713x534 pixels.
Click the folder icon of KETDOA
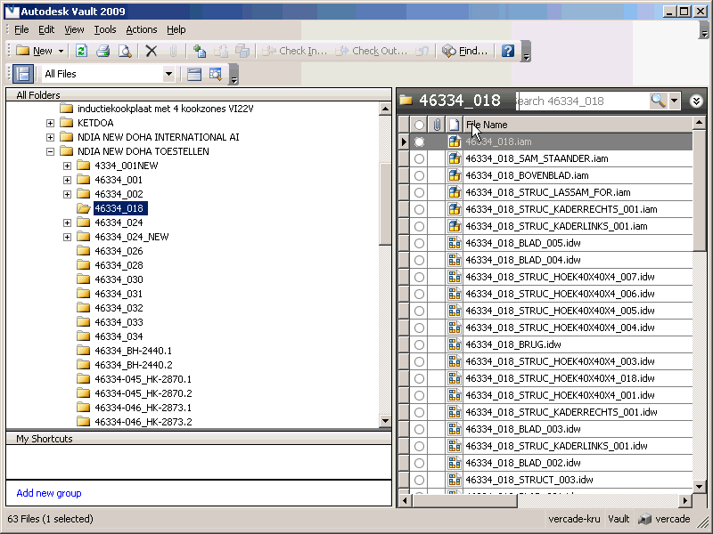click(66, 123)
